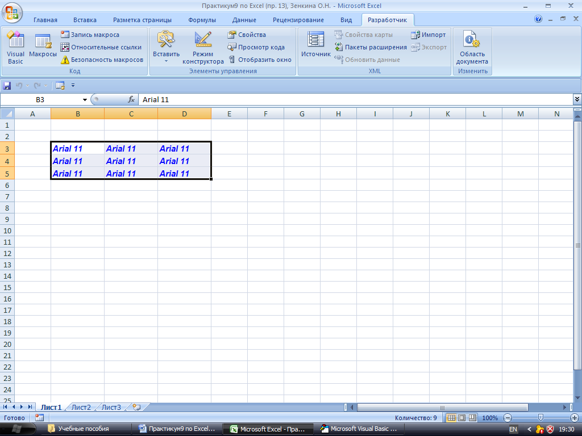The width and height of the screenshot is (582, 436).
Task: Switch to the Главная tab
Action: point(45,20)
